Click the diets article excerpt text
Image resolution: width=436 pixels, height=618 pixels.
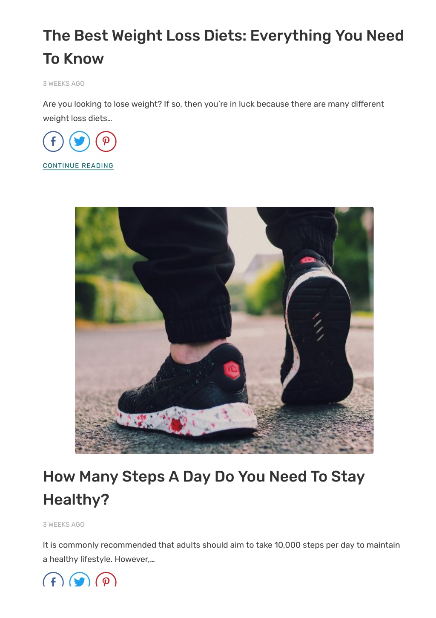click(x=213, y=111)
